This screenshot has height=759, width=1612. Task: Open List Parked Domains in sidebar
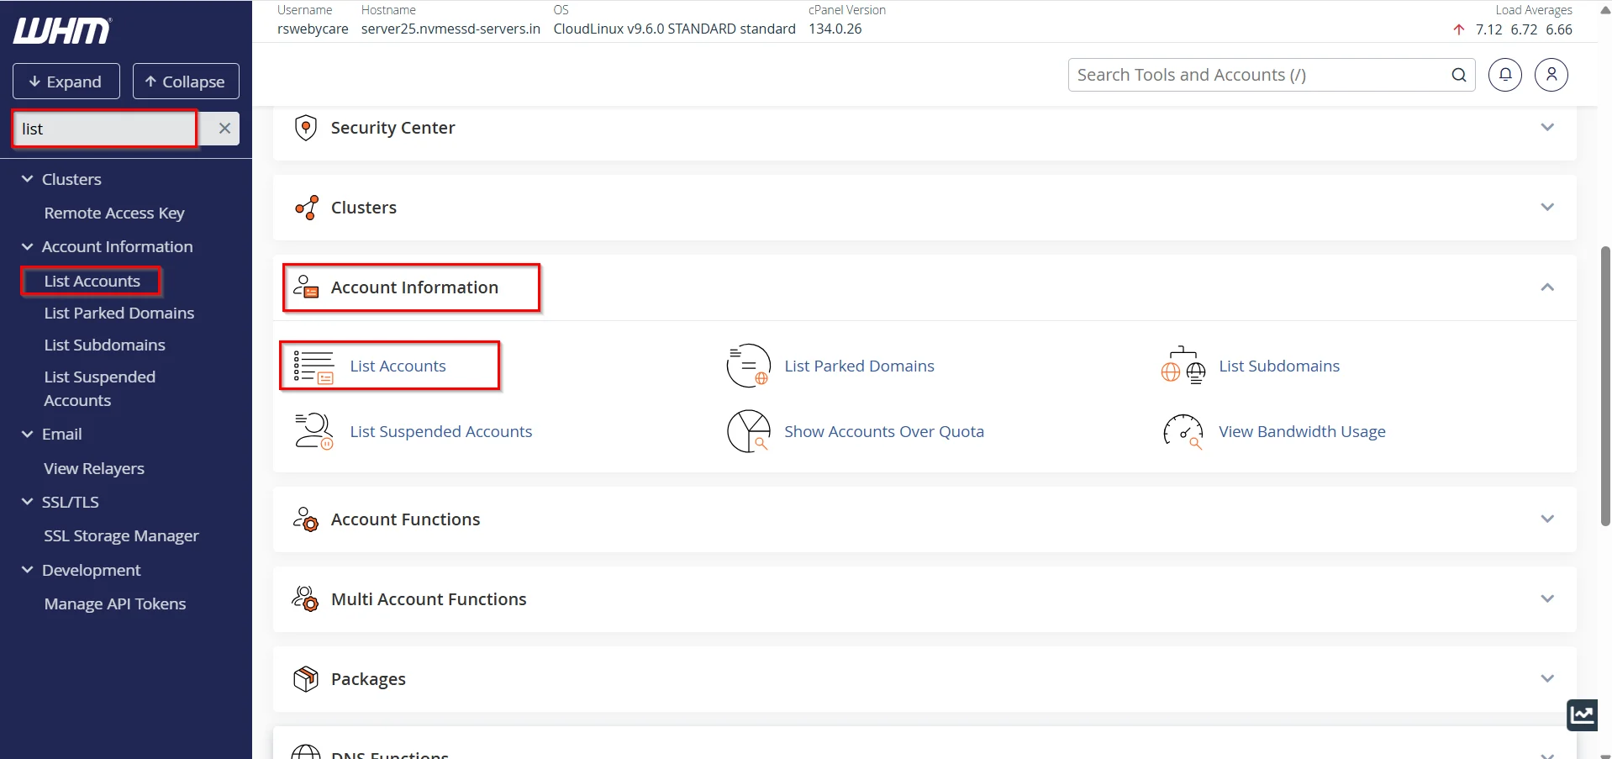[x=119, y=313]
